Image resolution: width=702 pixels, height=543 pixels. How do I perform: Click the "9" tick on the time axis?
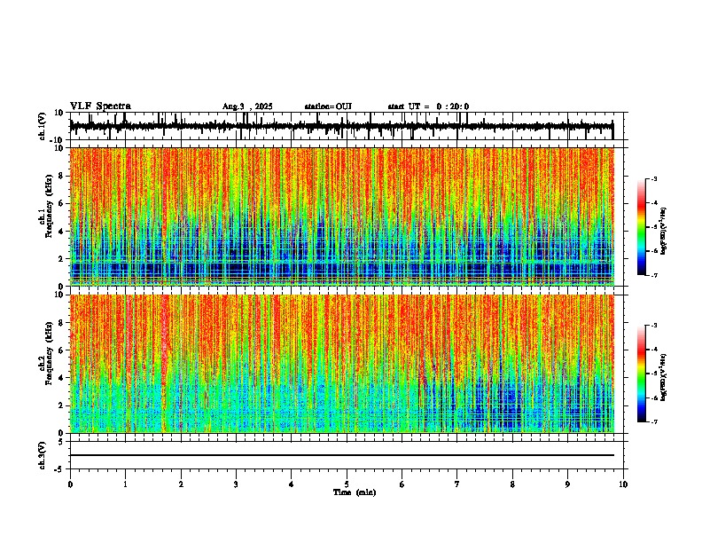pos(567,484)
